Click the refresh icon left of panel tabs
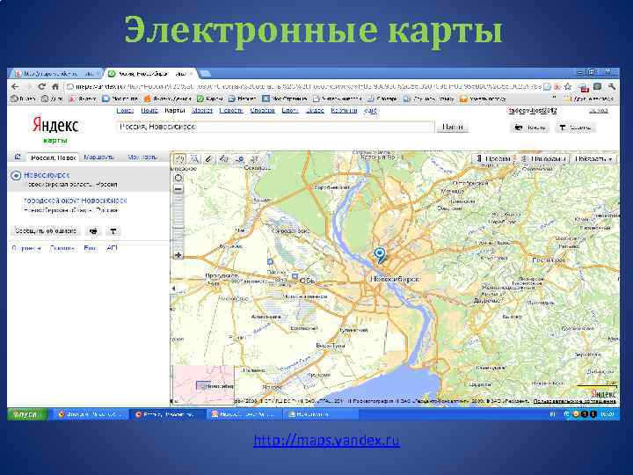The height and width of the screenshot is (475, 633). pyautogui.click(x=18, y=157)
